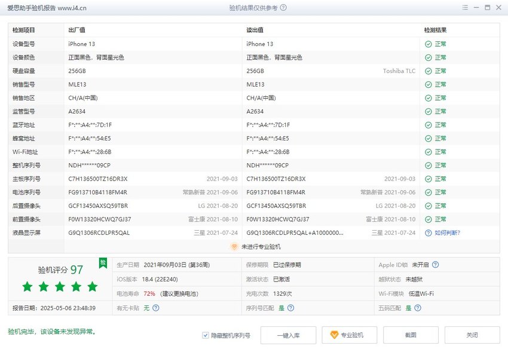508x352 pixels.
Task: Click the 正常 result text in 前置摄像头 row
Action: click(x=440, y=219)
